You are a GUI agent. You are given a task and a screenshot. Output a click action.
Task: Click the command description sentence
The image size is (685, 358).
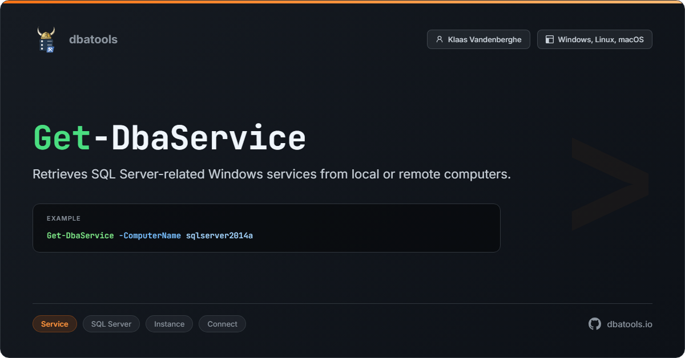[x=272, y=174]
